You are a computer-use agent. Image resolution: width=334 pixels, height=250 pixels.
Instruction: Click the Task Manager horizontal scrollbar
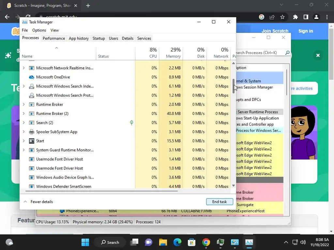[101, 191]
